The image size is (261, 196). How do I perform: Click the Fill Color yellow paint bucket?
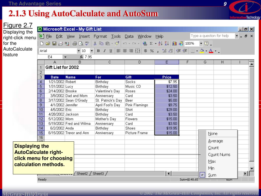pyautogui.click(x=202, y=51)
